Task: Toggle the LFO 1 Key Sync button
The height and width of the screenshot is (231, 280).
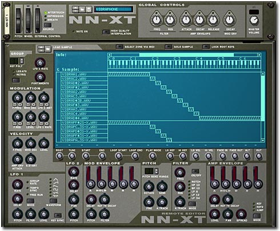Action: point(58,216)
